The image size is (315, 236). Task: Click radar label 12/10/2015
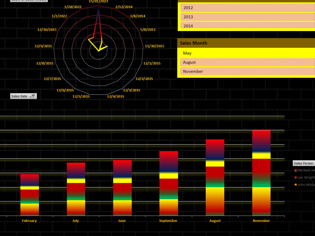[x=47, y=30]
